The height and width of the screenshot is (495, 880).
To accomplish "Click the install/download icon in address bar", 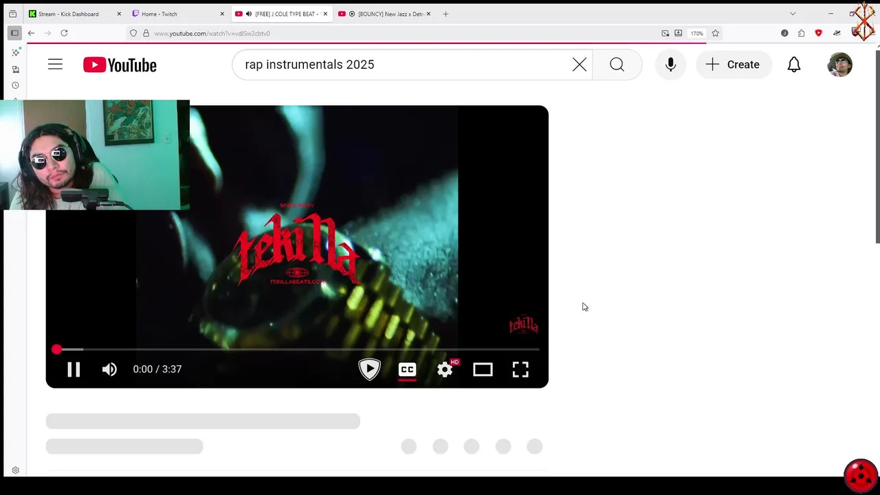I will click(x=679, y=33).
